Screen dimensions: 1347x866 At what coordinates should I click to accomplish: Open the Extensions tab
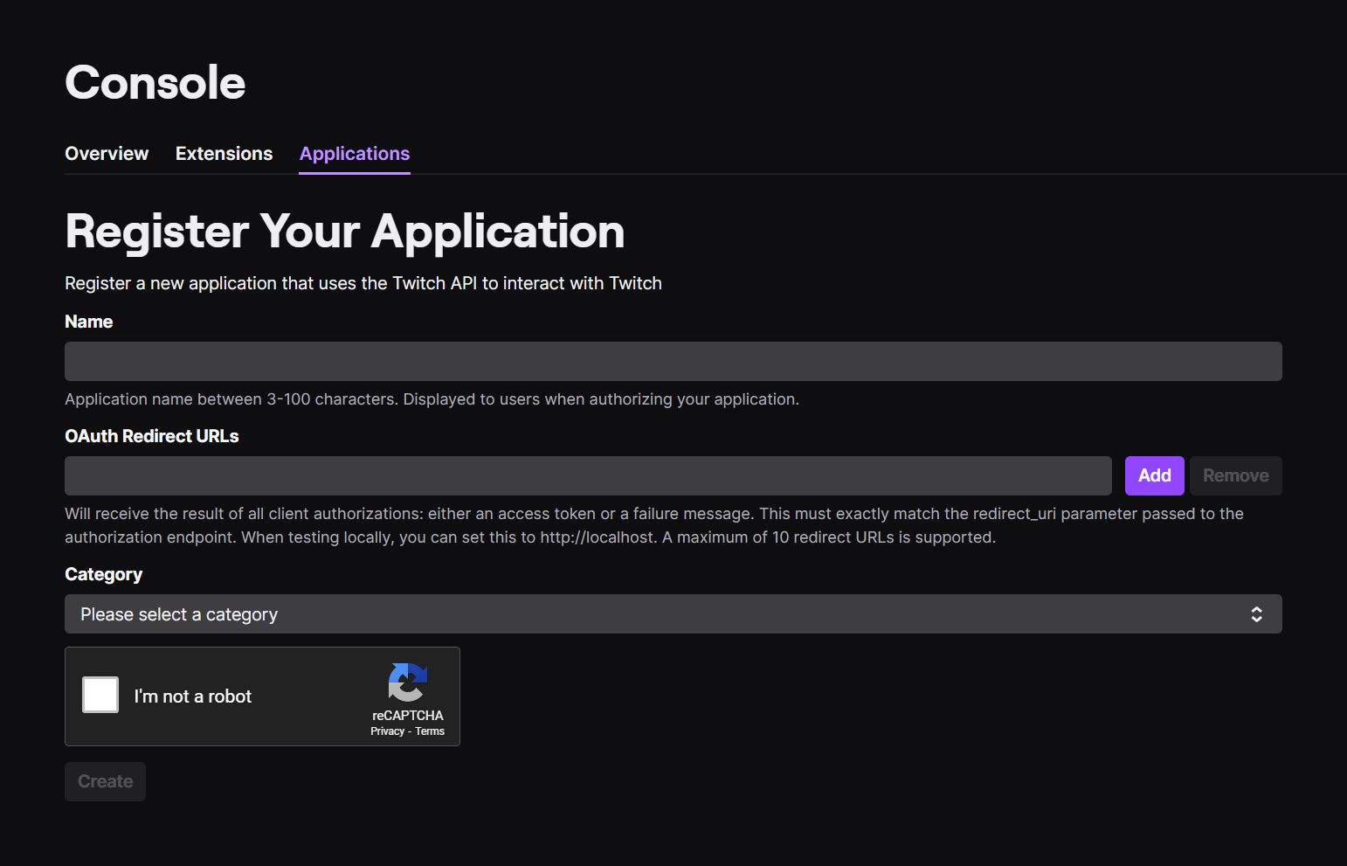coord(224,154)
